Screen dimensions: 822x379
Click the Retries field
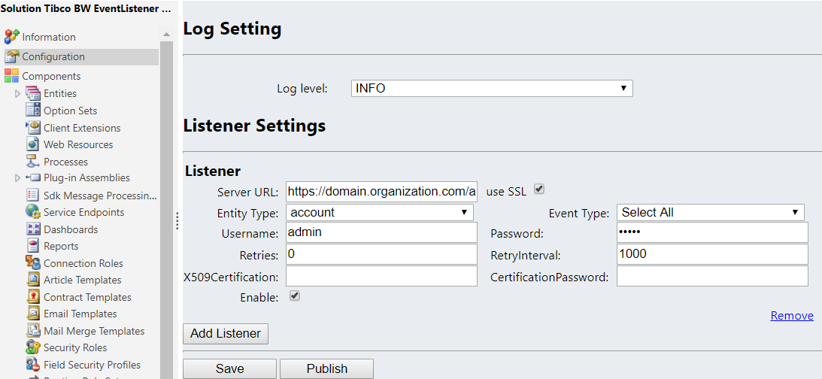[381, 254]
